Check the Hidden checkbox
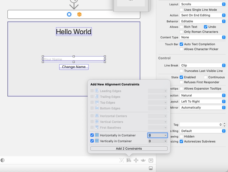Image resolution: width=228 pixels, height=172 pixels. (181, 136)
